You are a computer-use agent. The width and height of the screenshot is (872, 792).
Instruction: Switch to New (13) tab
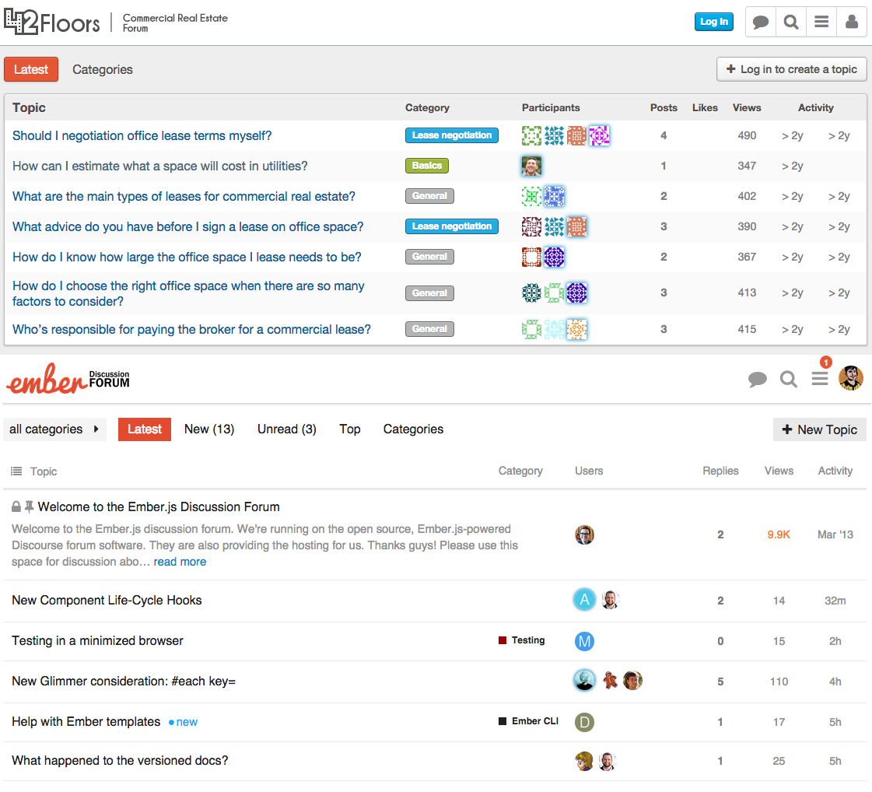[x=209, y=429]
